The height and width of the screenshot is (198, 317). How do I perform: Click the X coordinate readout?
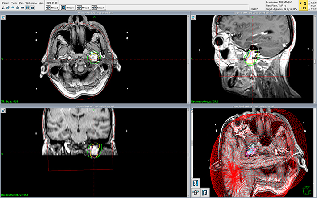tap(313, 3)
